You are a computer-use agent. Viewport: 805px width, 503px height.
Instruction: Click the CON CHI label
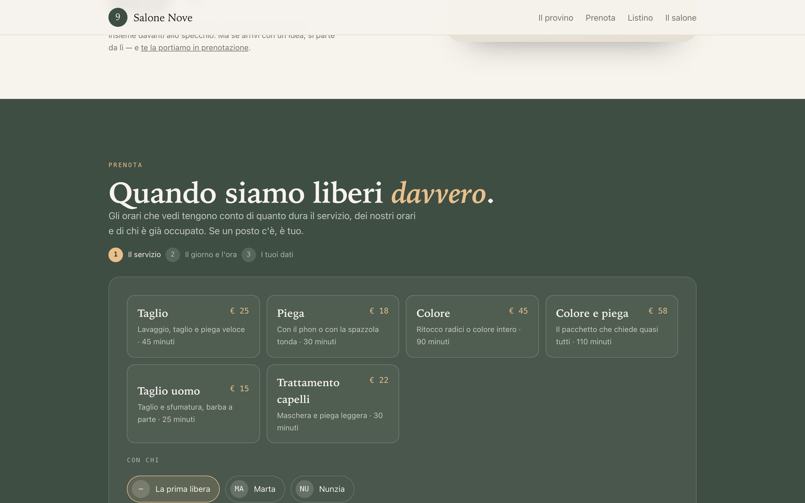(143, 460)
